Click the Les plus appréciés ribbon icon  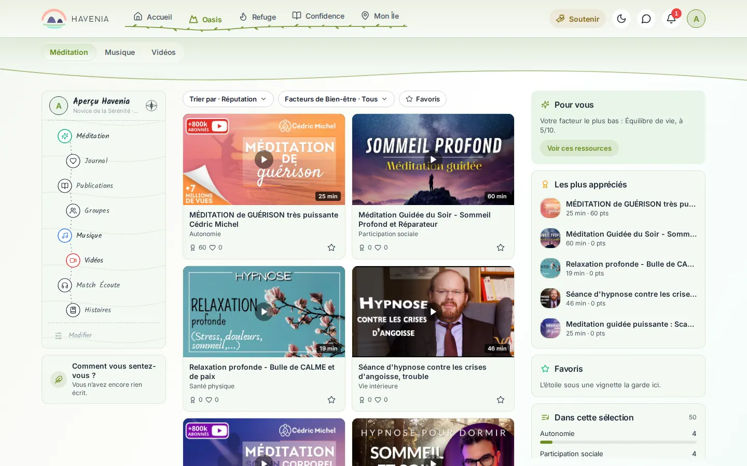[x=545, y=184]
